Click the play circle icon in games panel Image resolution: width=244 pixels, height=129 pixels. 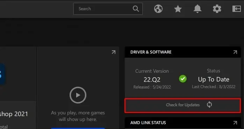(x=78, y=95)
